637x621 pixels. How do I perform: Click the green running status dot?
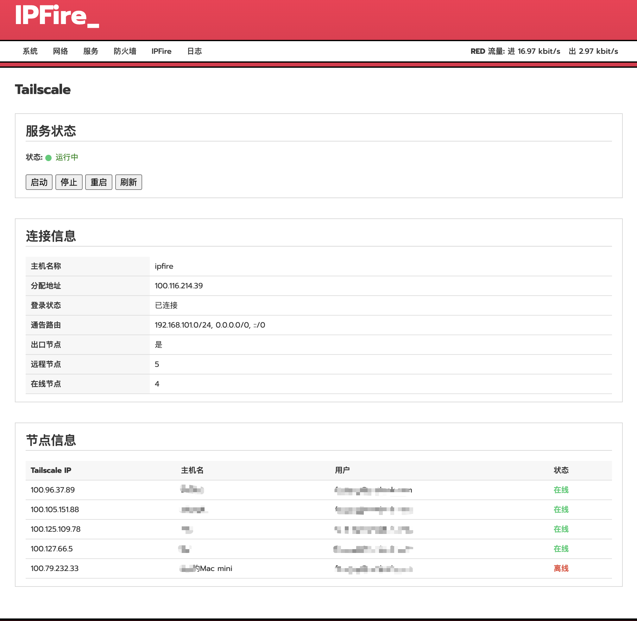tap(49, 158)
